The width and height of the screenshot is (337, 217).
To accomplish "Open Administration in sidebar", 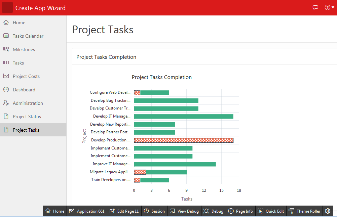I will [33, 103].
